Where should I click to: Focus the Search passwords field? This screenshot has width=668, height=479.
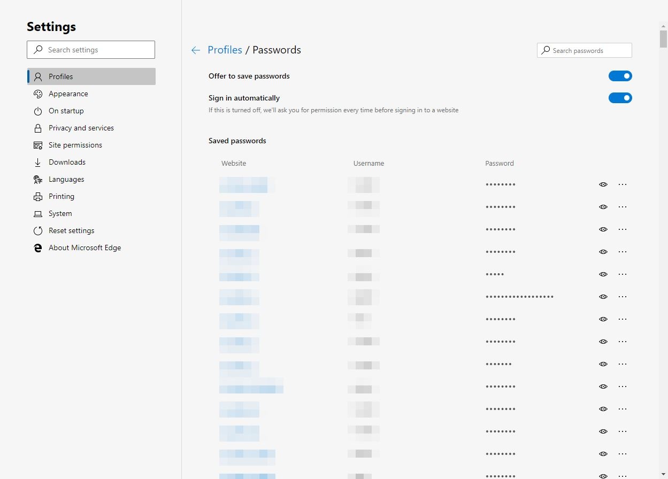click(x=585, y=50)
